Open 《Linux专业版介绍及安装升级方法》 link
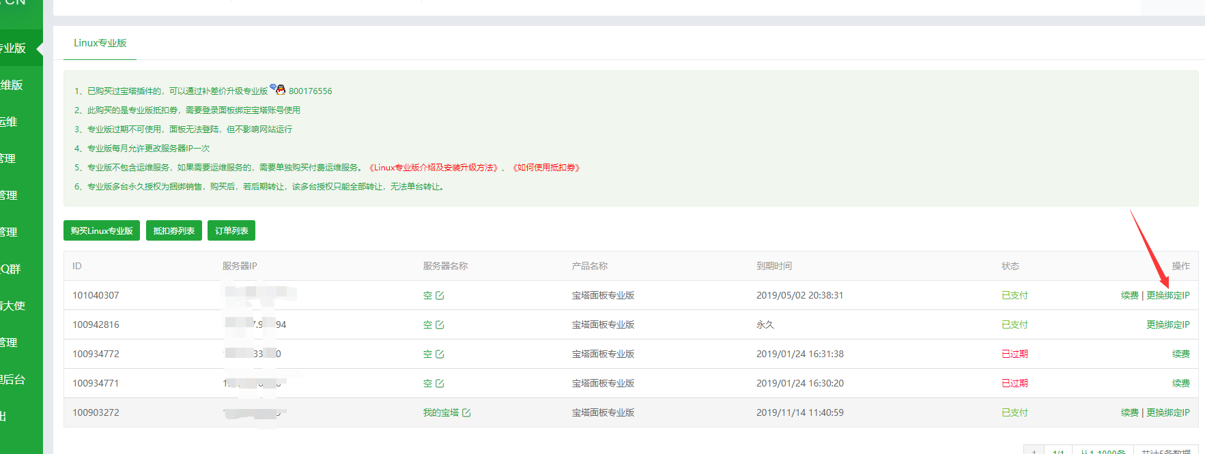 coord(435,168)
